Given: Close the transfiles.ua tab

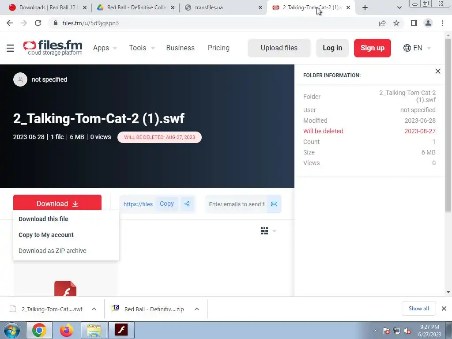Looking at the screenshot, I should point(260,8).
